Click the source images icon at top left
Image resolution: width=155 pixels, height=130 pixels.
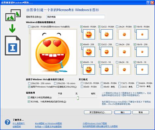click(x=13, y=15)
